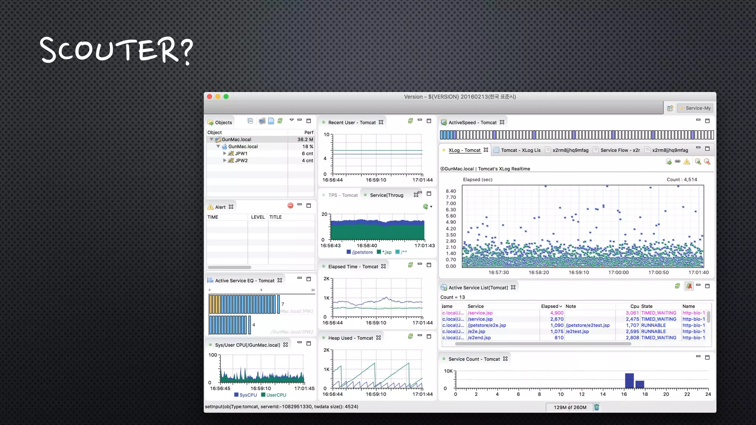The width and height of the screenshot is (756, 425).
Task: Click the Service-My perspective button
Action: pos(695,108)
